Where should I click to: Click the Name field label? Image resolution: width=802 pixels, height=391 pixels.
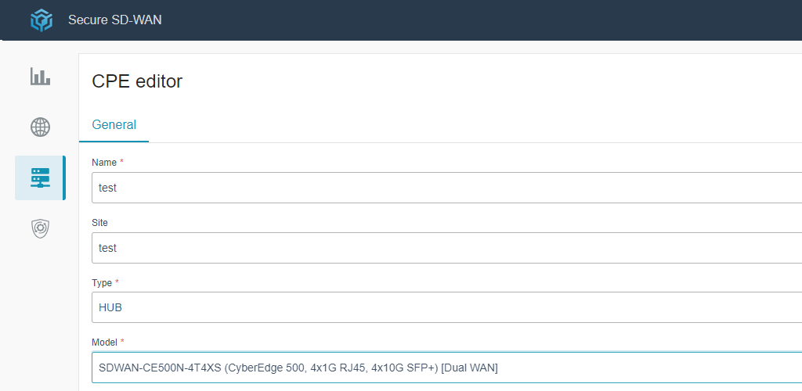[103, 163]
